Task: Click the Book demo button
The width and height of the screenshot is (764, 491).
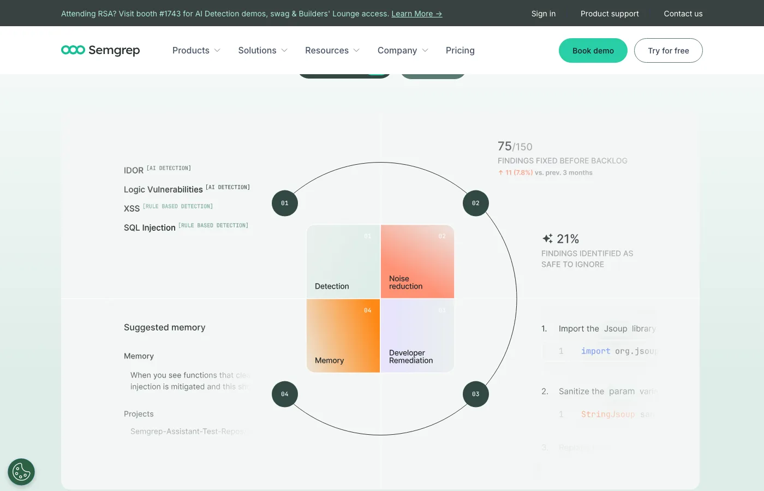Action: (x=593, y=50)
